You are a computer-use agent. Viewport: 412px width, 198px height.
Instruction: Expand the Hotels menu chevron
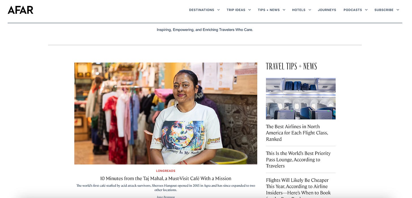click(x=310, y=10)
